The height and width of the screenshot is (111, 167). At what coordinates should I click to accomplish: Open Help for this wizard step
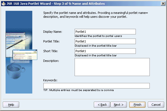pos(11,105)
